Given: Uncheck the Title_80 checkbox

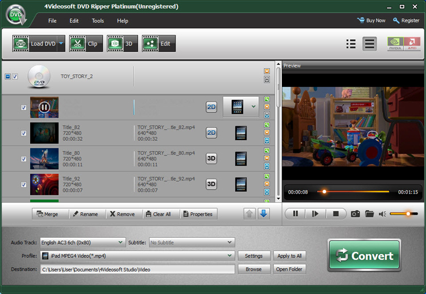Looking at the screenshot, I should click(24, 159).
